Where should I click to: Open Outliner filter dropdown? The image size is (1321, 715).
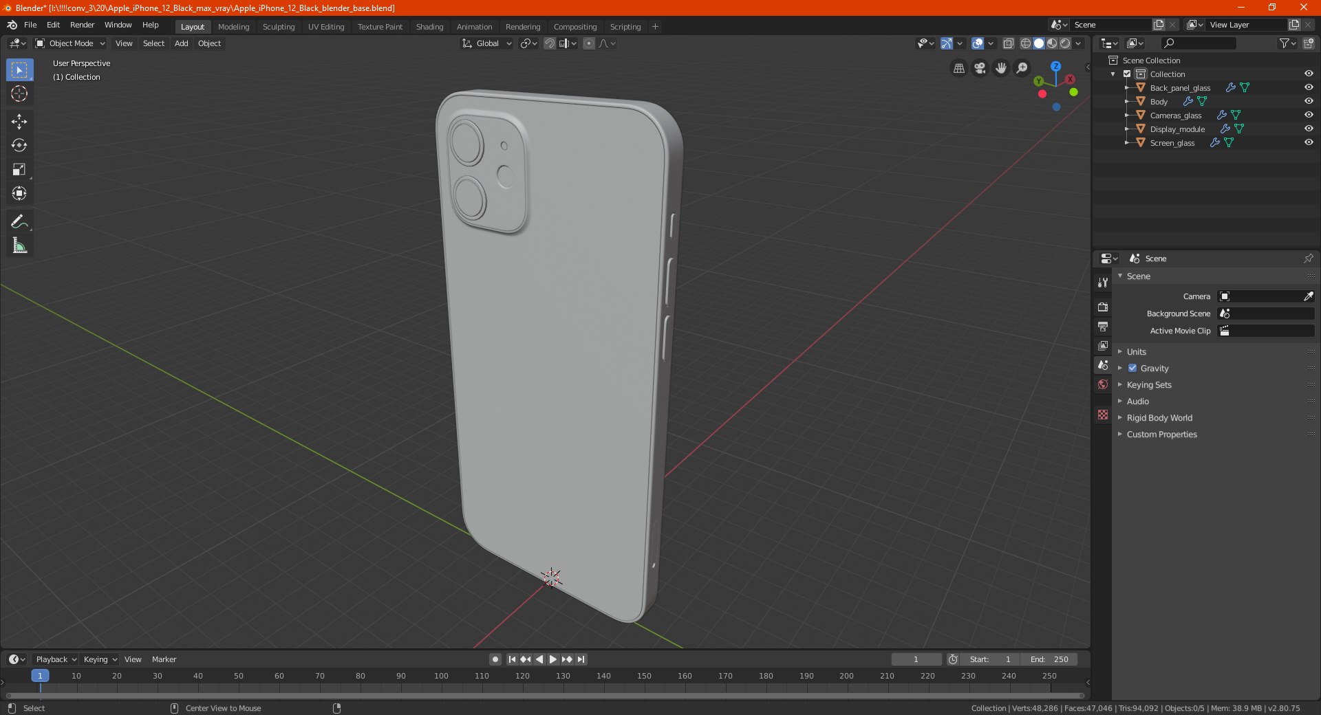click(x=1287, y=43)
